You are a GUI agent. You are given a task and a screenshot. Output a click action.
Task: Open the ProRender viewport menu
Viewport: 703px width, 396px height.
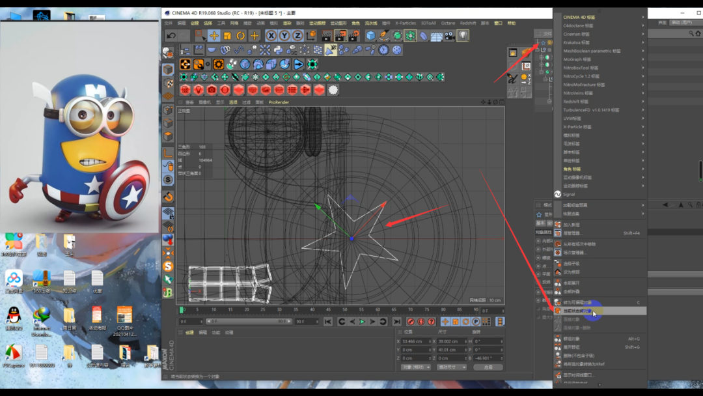point(279,102)
